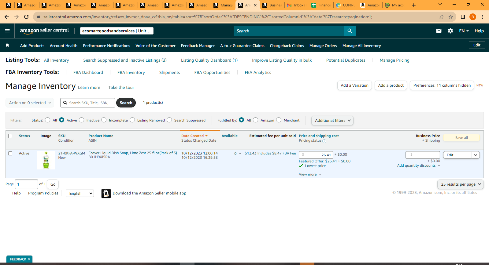Open Account Health menu item
Screen dimensions: 489x265
pos(64,45)
